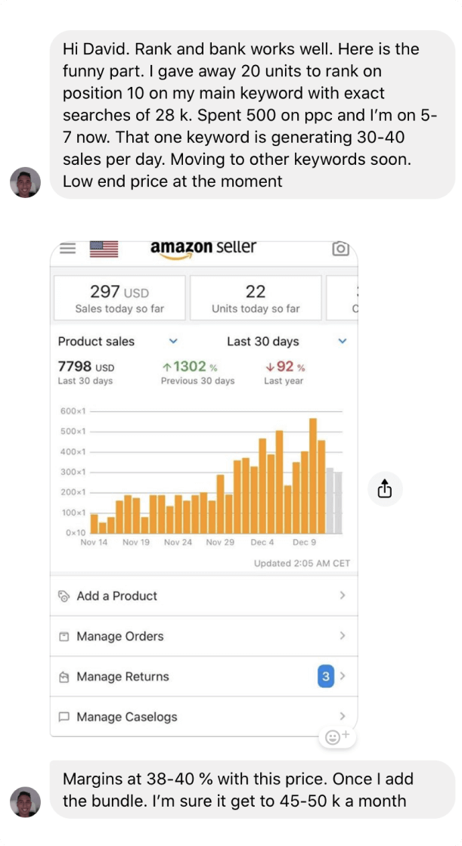Open the Manage Orders item
Viewport: 462px width, 846px height.
[119, 637]
